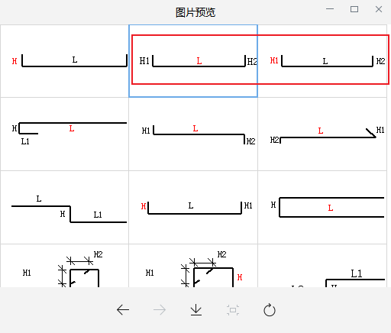
Task: Select the bottom-left stirrup diagram with H1 and H2
Action: [x=65, y=266]
